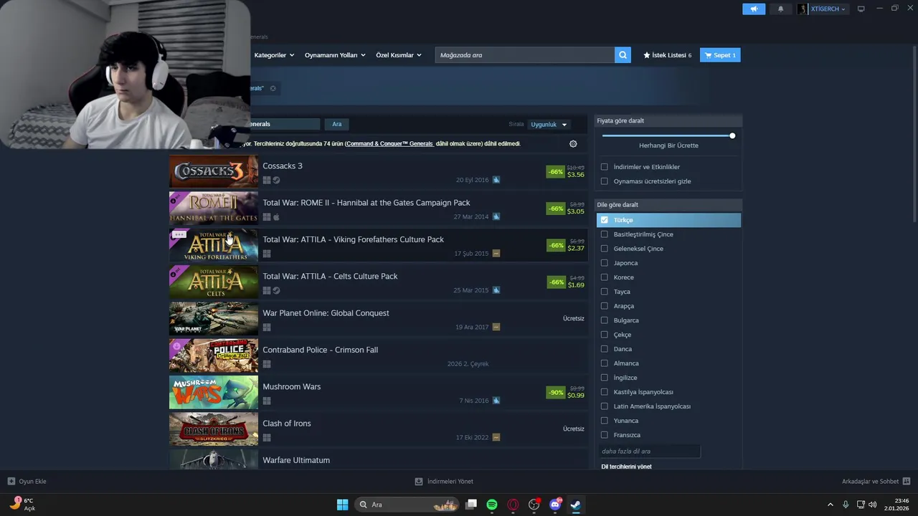Click the macOS platform icon in the ROME II row
The image size is (918, 516).
click(x=276, y=217)
